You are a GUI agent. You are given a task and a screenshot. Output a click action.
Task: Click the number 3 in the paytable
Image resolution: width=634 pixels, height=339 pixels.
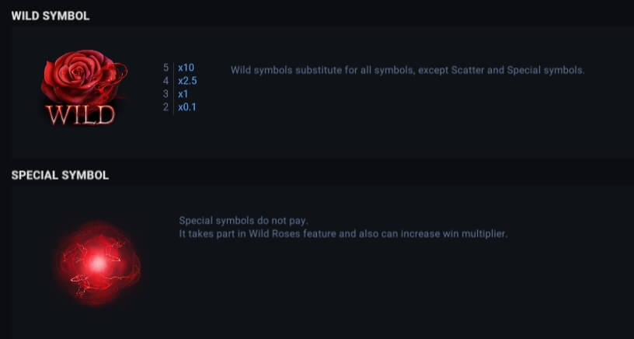[x=165, y=94]
